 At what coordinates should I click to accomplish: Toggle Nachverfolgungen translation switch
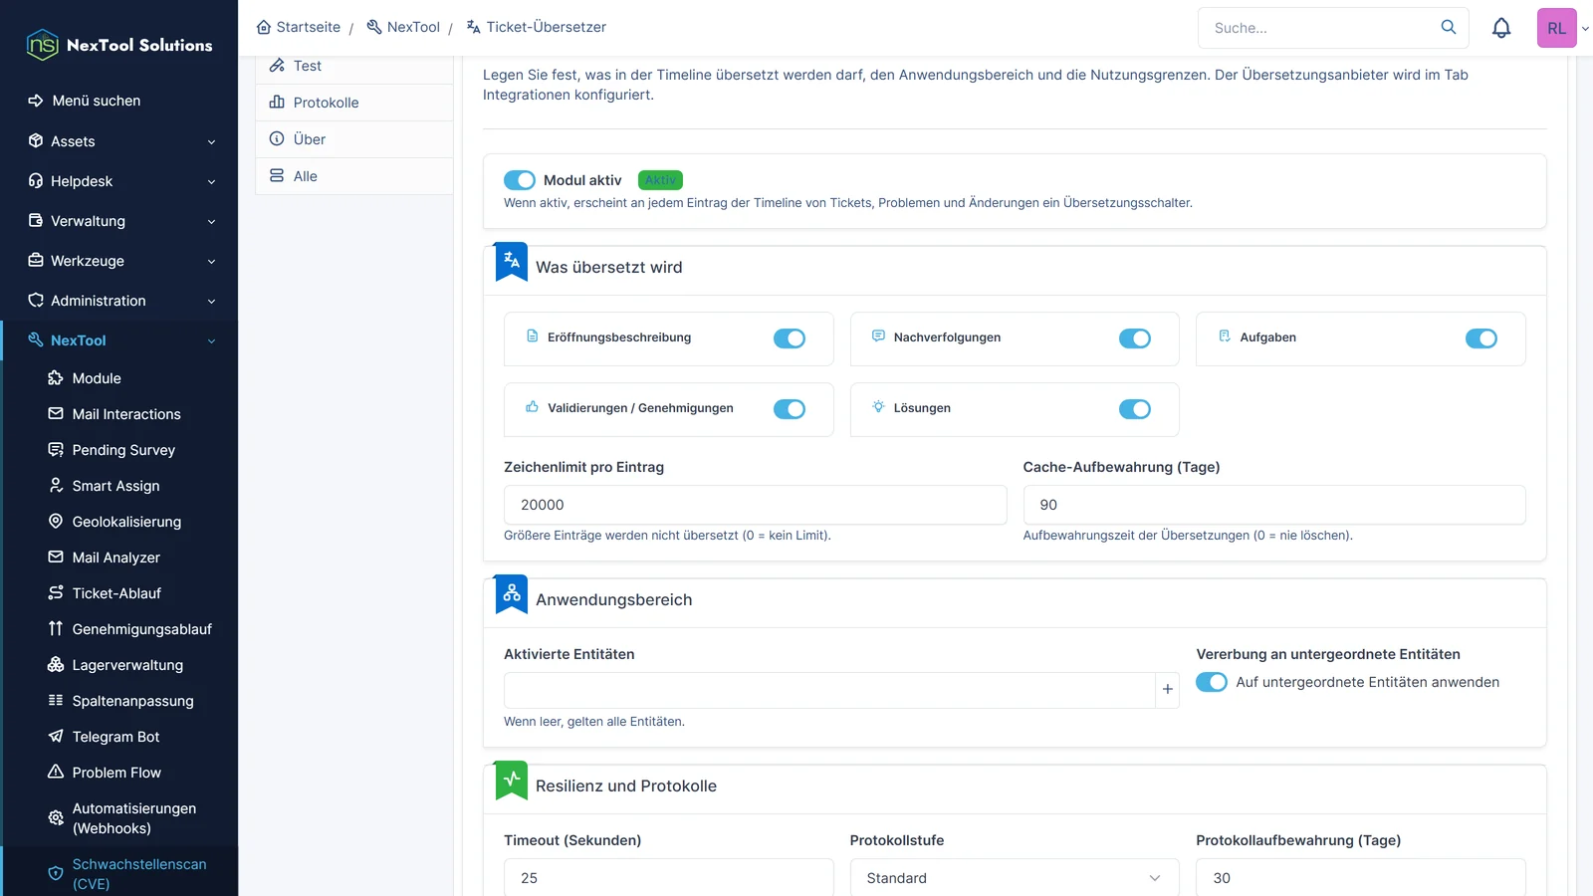pos(1135,338)
